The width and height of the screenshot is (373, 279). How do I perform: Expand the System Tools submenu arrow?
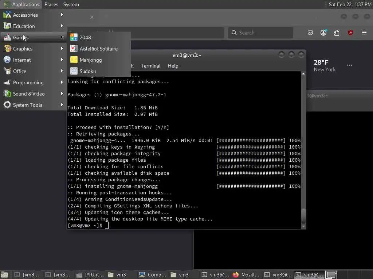tap(62, 105)
